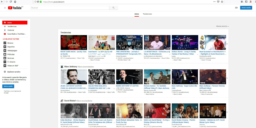Switch to the Tendencias top tab
256x128 pixels.
coord(147,14)
